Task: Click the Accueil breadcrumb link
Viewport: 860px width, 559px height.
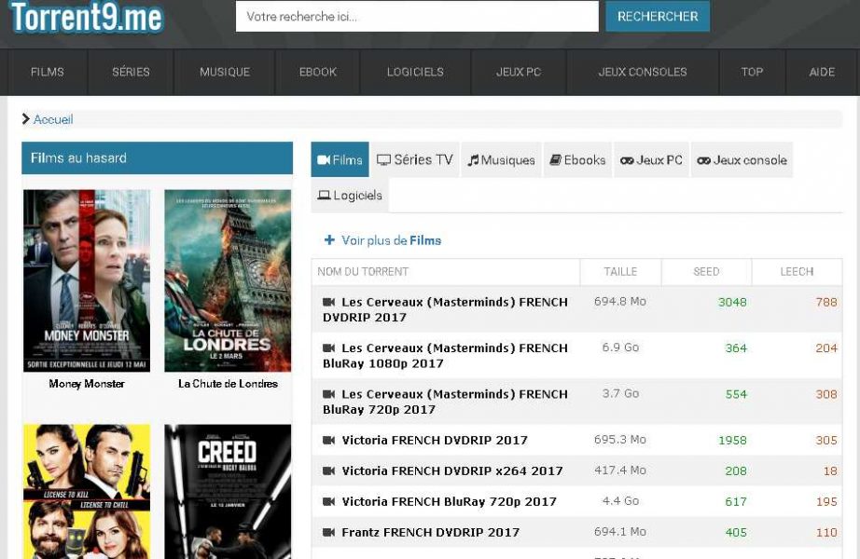Action: click(x=53, y=119)
